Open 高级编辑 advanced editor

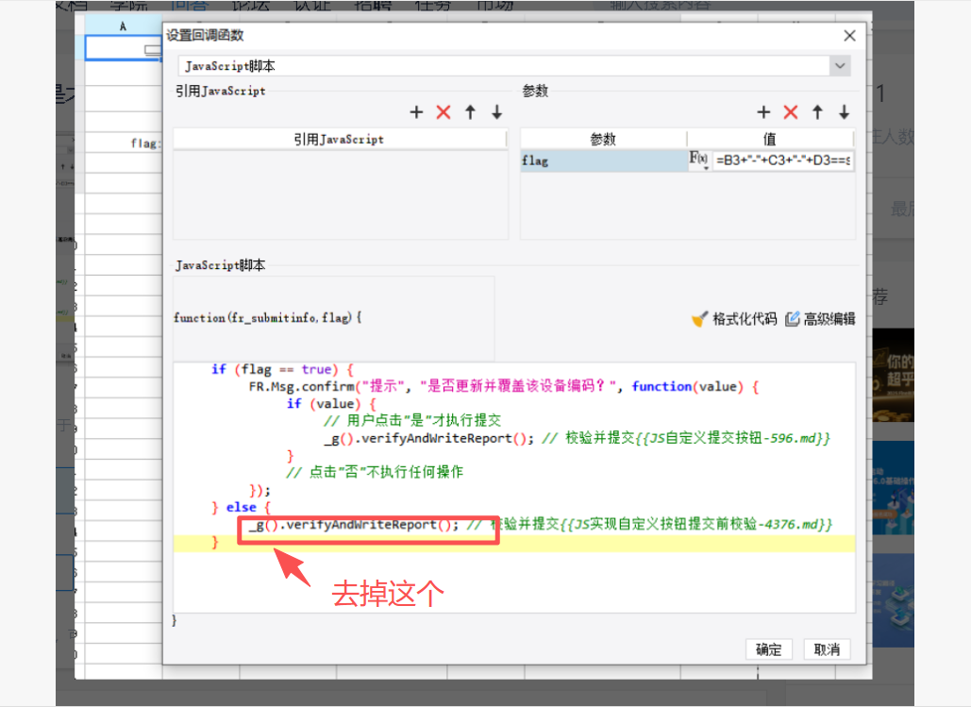coord(821,319)
